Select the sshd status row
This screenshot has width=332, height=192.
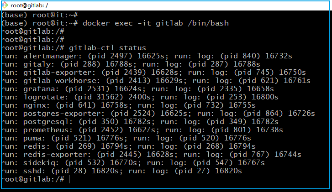pyautogui.click(x=121, y=171)
